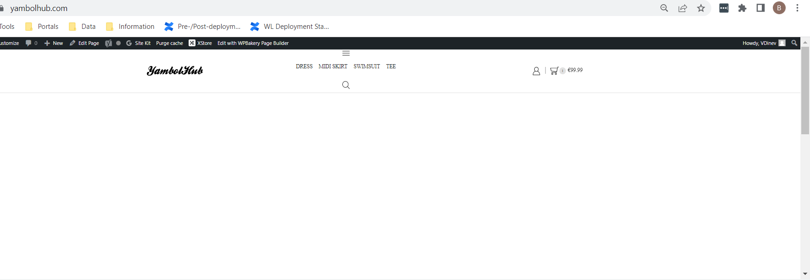Click the cart total €99.99
The height and width of the screenshot is (280, 810).
click(x=575, y=70)
